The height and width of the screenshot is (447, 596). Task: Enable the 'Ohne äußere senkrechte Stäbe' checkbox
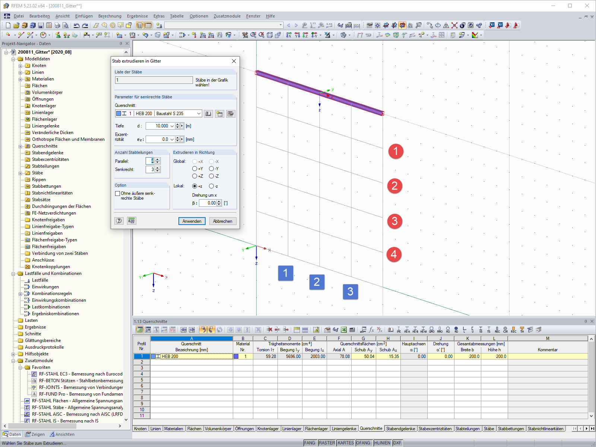click(x=117, y=193)
